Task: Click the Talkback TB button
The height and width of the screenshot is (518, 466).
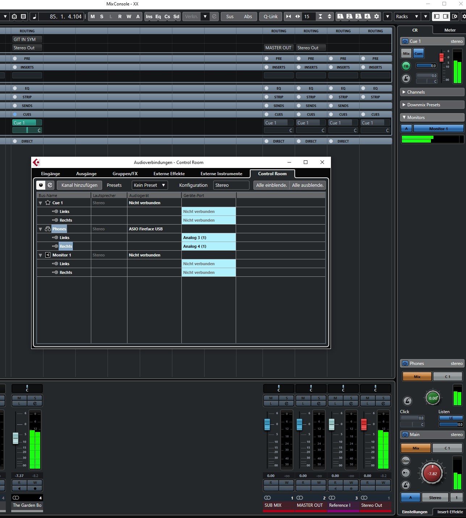Action: [406, 66]
